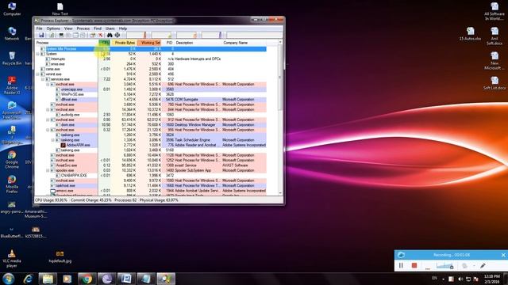Collapse the spoolsv.exe tree node

click(x=48, y=170)
